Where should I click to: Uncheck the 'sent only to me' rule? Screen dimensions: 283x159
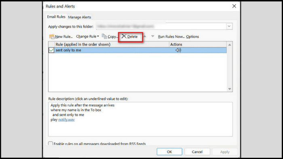[x=51, y=50]
